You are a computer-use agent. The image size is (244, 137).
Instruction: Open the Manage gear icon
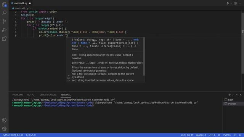pyautogui.click(x=4, y=129)
